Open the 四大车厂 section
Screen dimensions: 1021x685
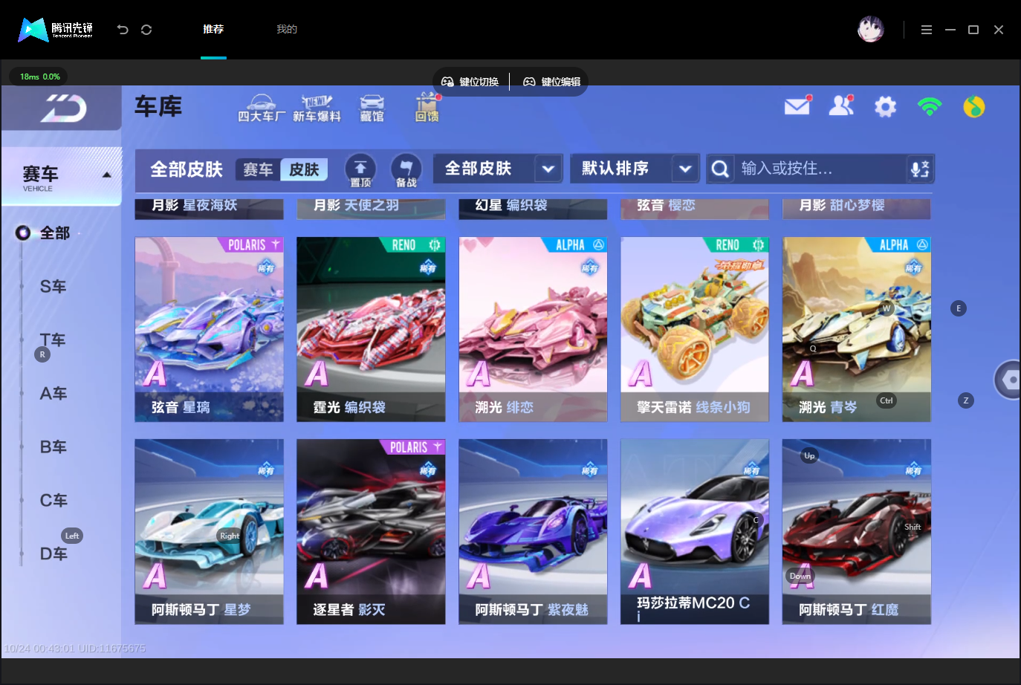tap(261, 108)
